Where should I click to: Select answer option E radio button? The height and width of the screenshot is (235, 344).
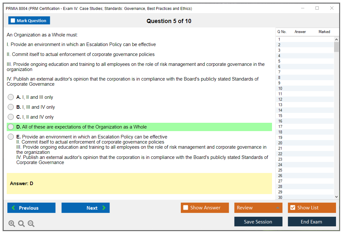[11, 137]
